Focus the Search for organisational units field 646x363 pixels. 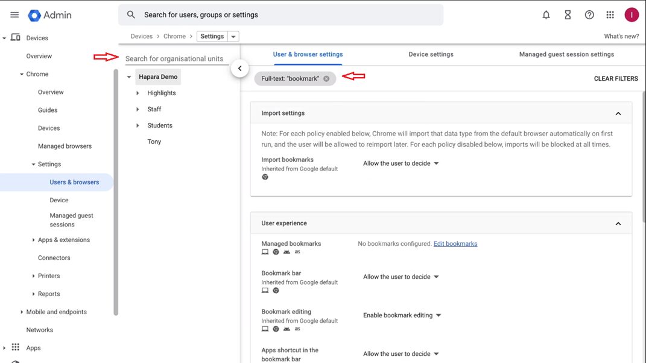(x=177, y=59)
